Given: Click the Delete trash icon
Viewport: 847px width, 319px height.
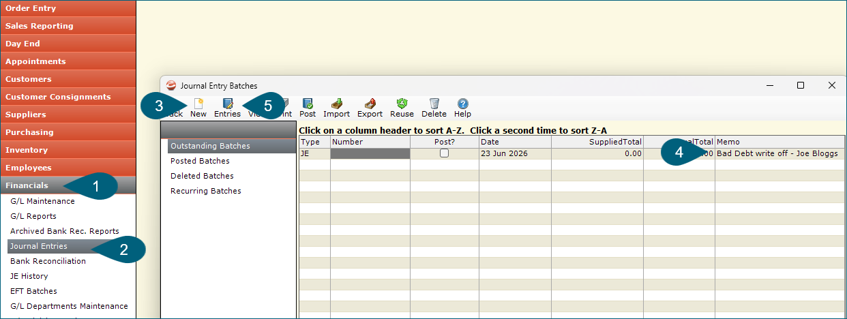Looking at the screenshot, I should click(434, 108).
